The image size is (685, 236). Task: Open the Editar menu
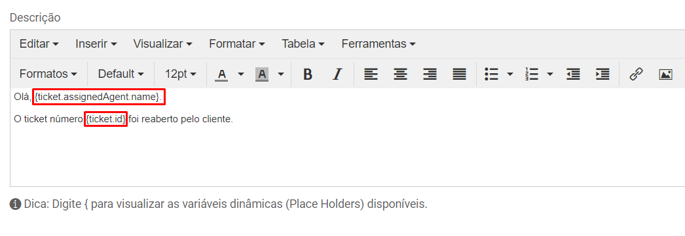pyautogui.click(x=39, y=44)
